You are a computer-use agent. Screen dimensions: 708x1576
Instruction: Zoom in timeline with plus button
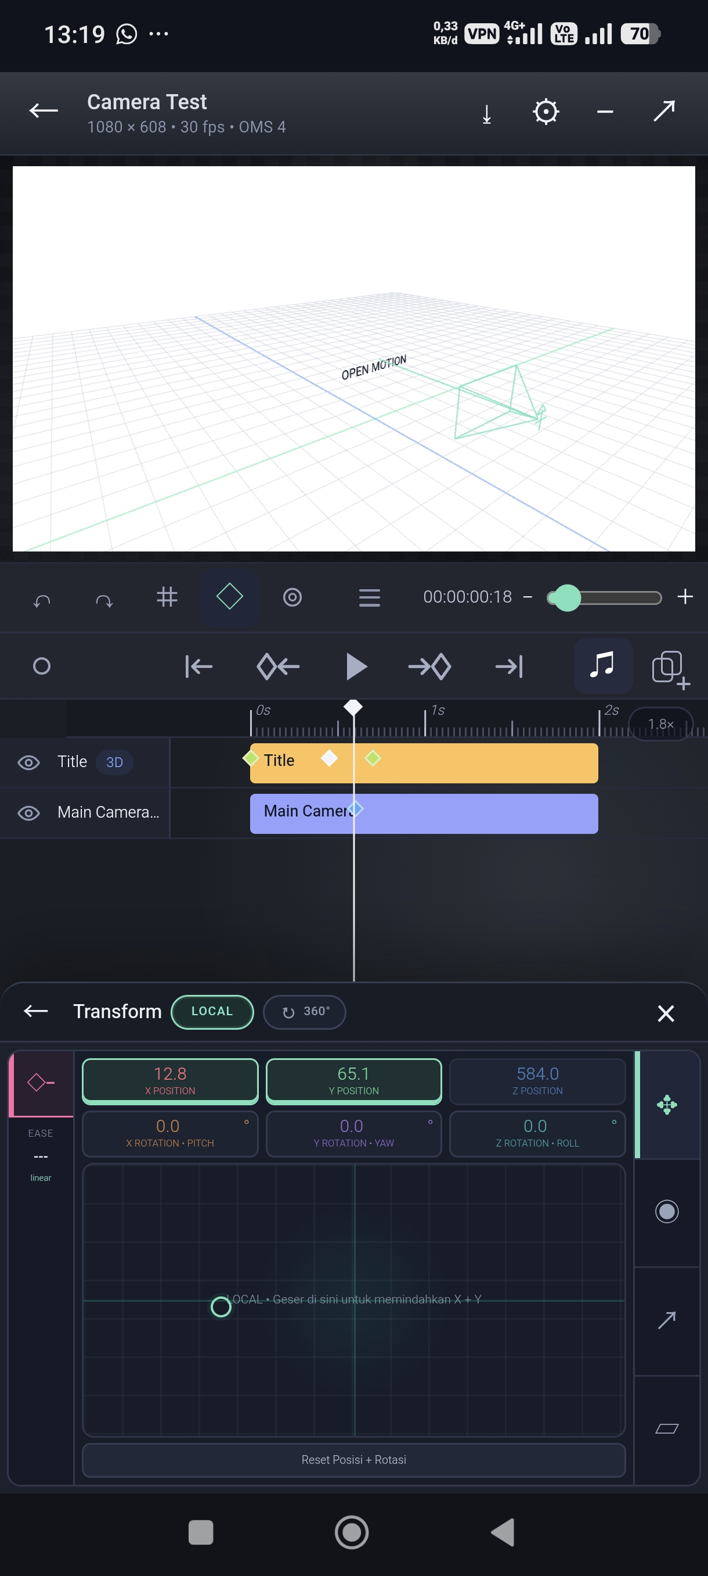[x=685, y=596]
